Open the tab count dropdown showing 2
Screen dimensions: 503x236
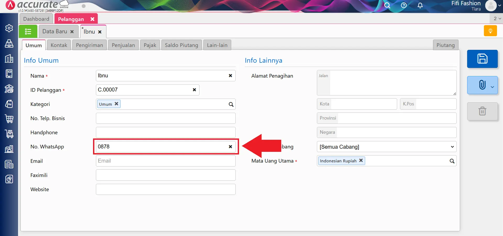click(x=497, y=19)
